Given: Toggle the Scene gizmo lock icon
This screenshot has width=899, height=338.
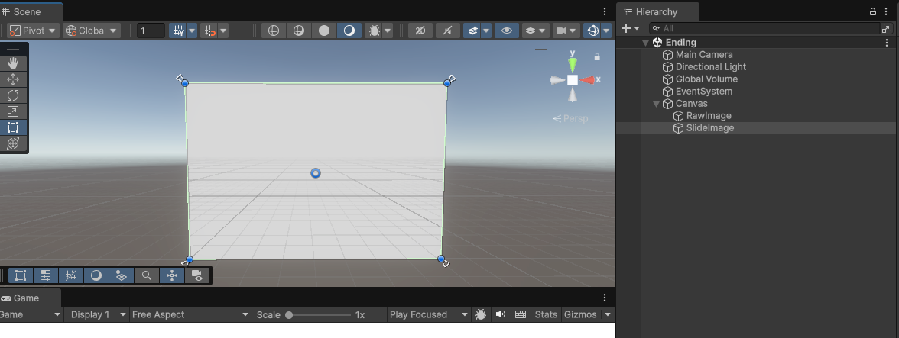Looking at the screenshot, I should coord(597,56).
